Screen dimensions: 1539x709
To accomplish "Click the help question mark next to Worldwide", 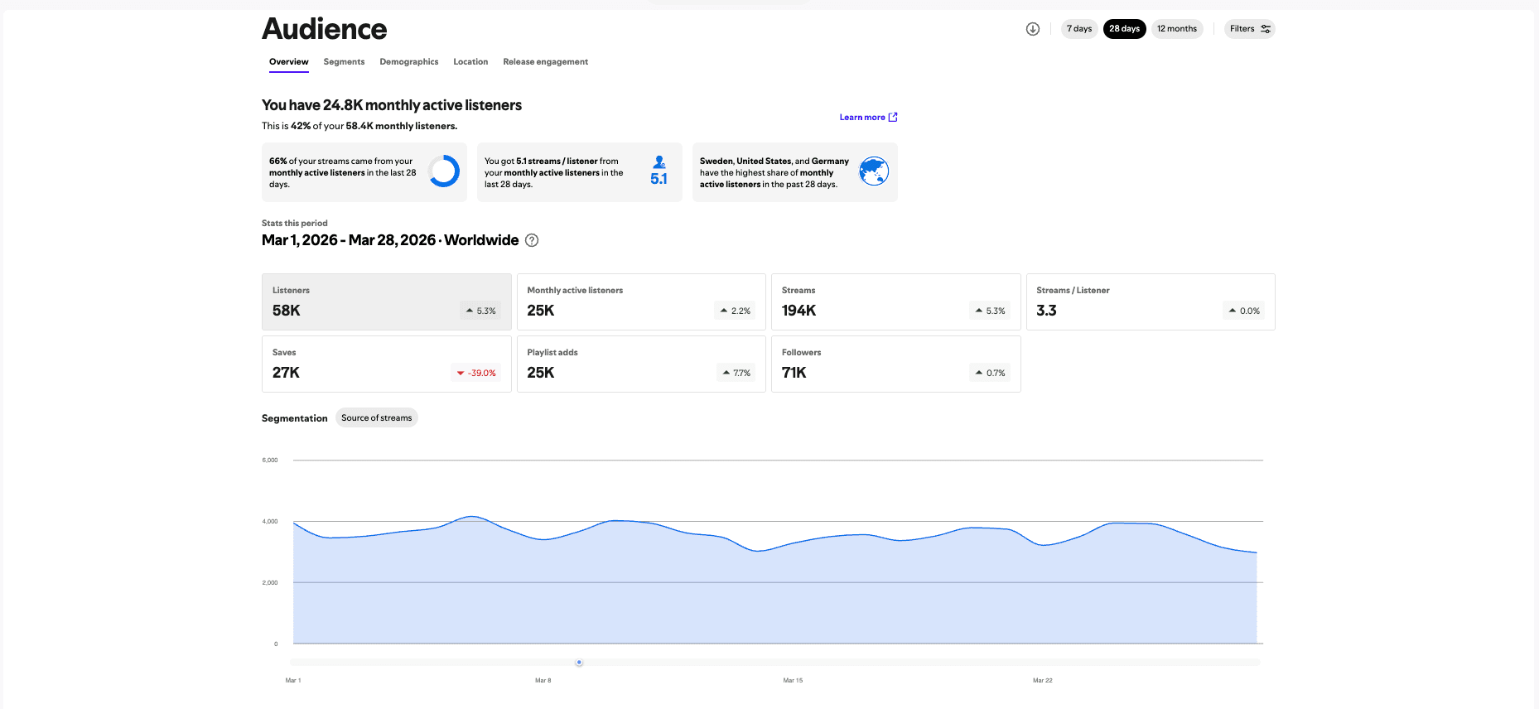I will click(532, 240).
